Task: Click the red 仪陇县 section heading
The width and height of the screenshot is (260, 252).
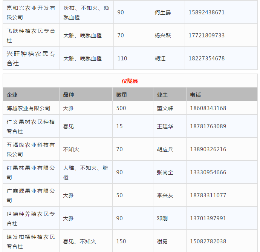Action: point(130,81)
